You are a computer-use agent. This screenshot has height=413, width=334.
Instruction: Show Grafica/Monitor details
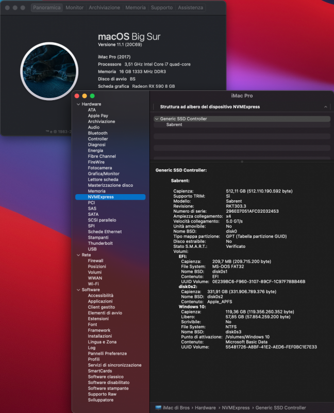coord(104,173)
